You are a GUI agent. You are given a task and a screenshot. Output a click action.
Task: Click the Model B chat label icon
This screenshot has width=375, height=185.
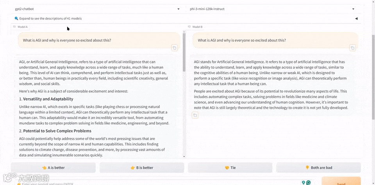[x=190, y=27]
